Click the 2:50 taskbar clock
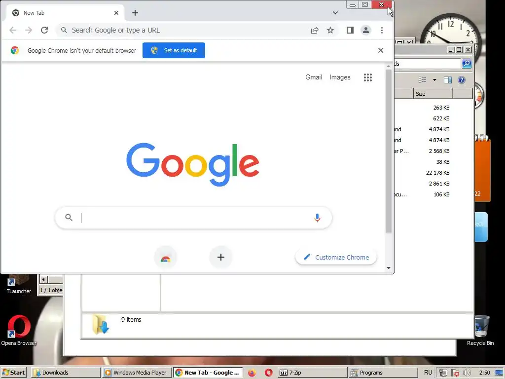The image size is (505, 379). click(484, 373)
